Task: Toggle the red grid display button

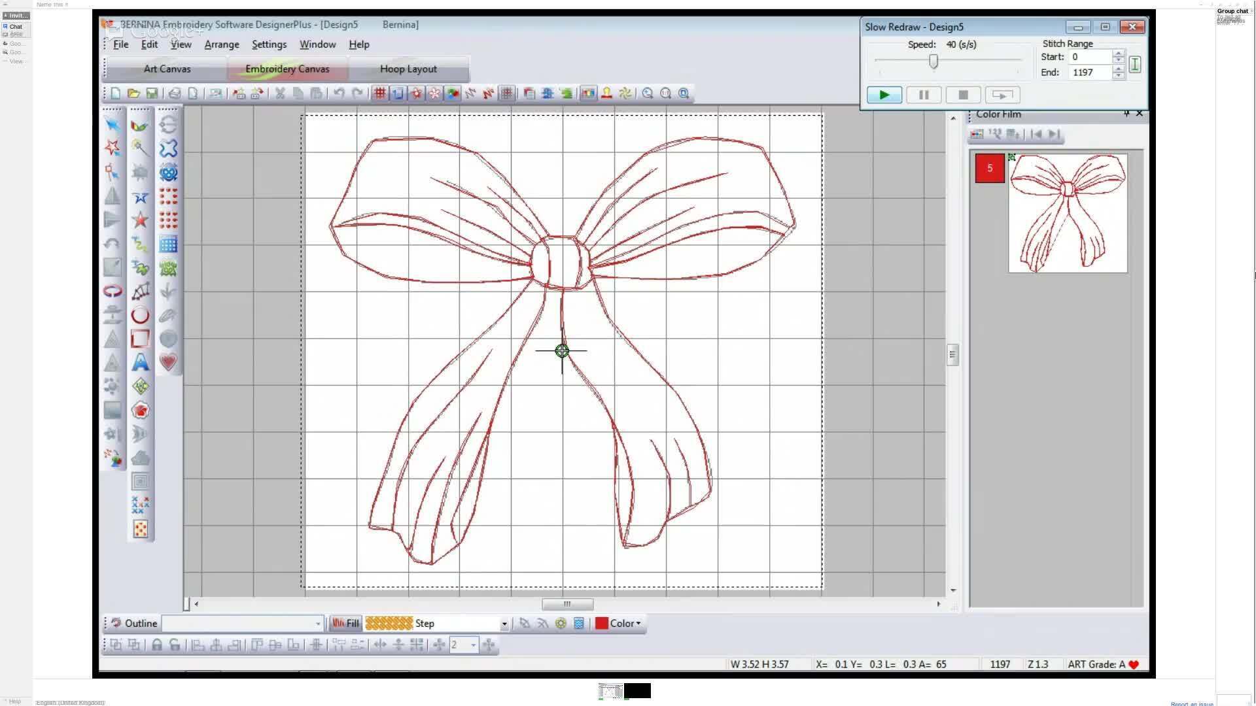Action: [379, 93]
